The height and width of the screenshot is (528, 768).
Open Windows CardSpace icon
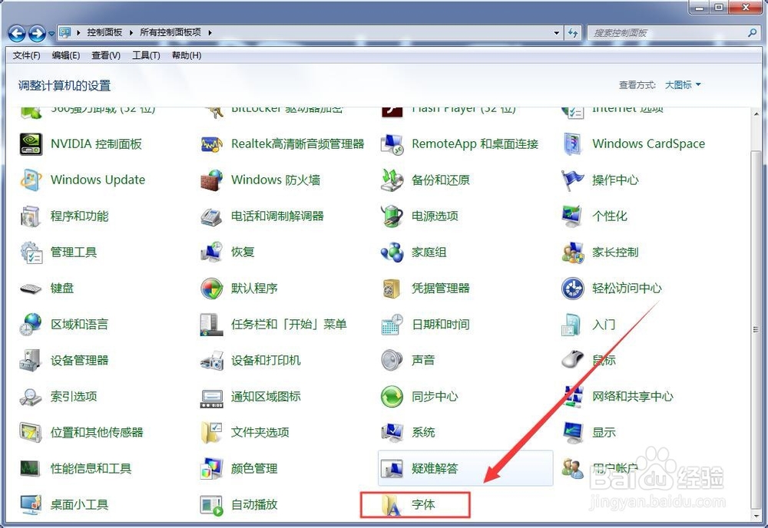point(573,144)
